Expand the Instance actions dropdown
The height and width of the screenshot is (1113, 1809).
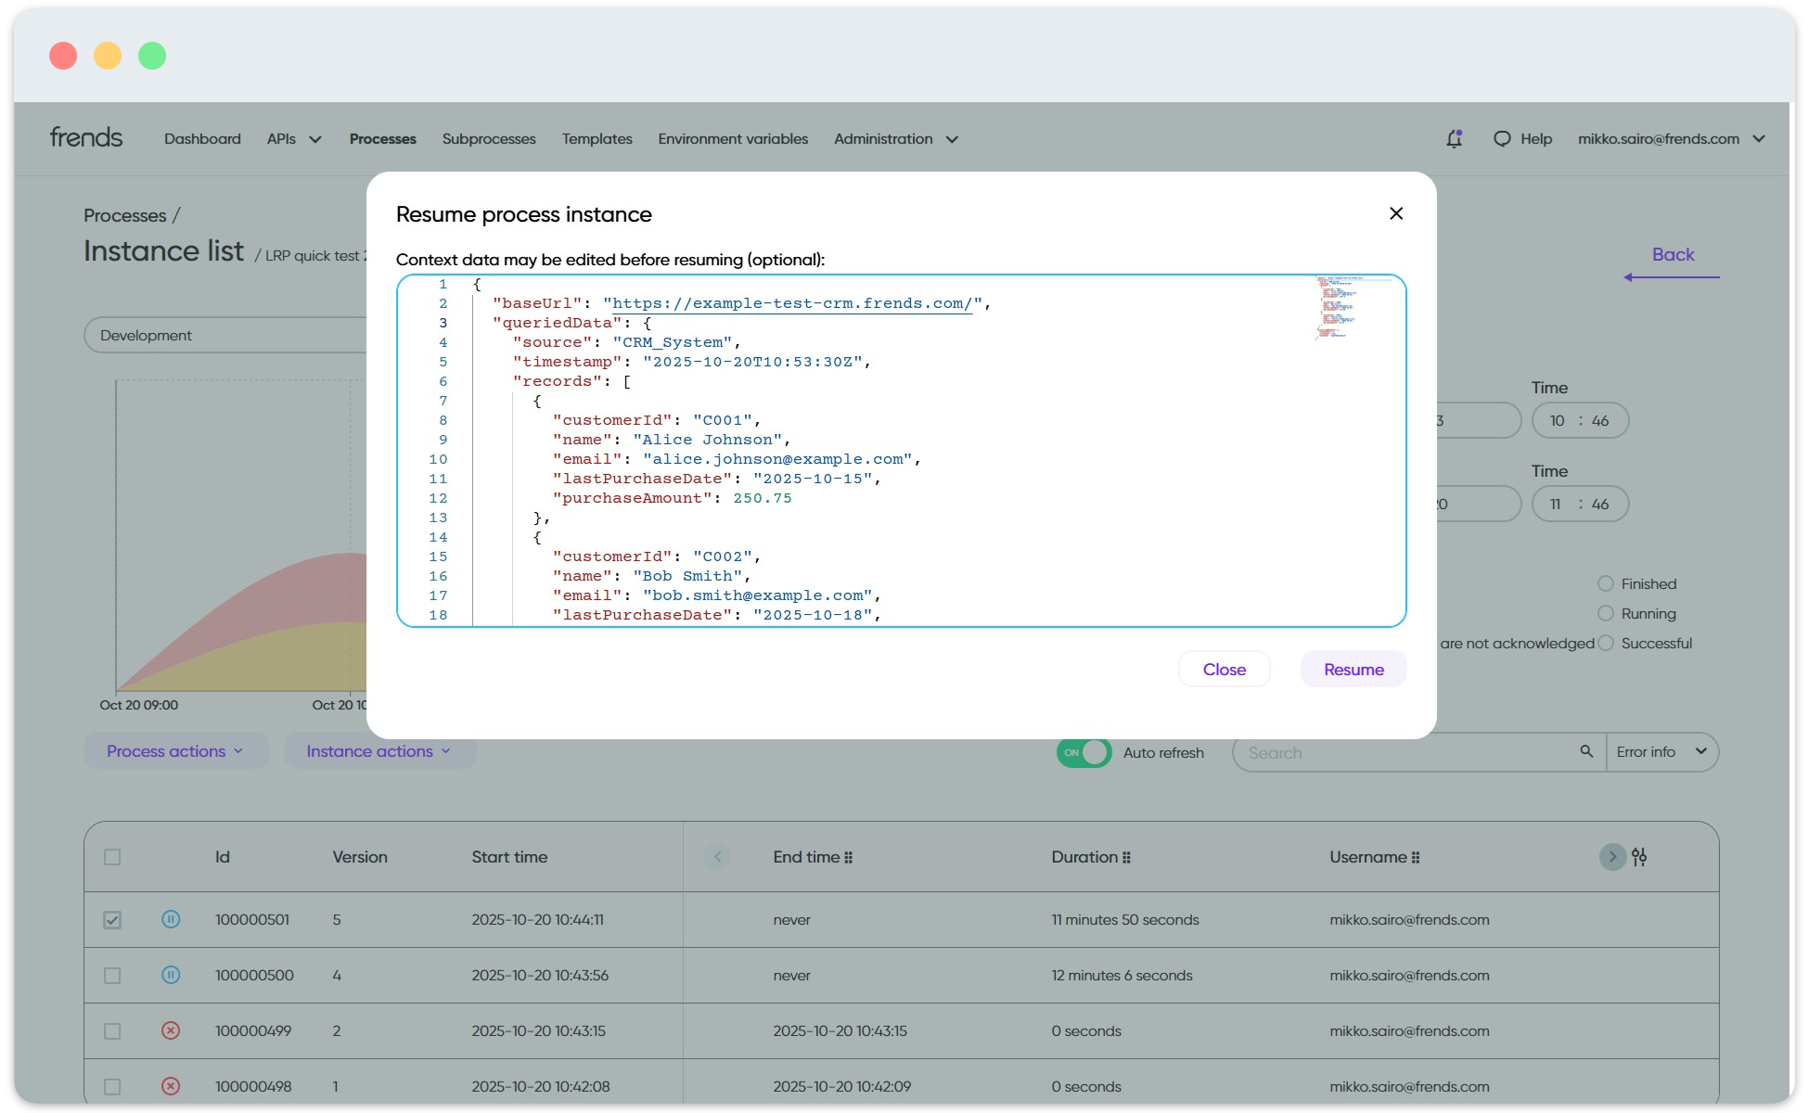click(x=378, y=751)
